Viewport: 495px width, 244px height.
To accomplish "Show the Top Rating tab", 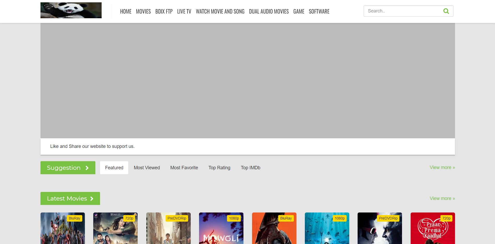I will [219, 168].
